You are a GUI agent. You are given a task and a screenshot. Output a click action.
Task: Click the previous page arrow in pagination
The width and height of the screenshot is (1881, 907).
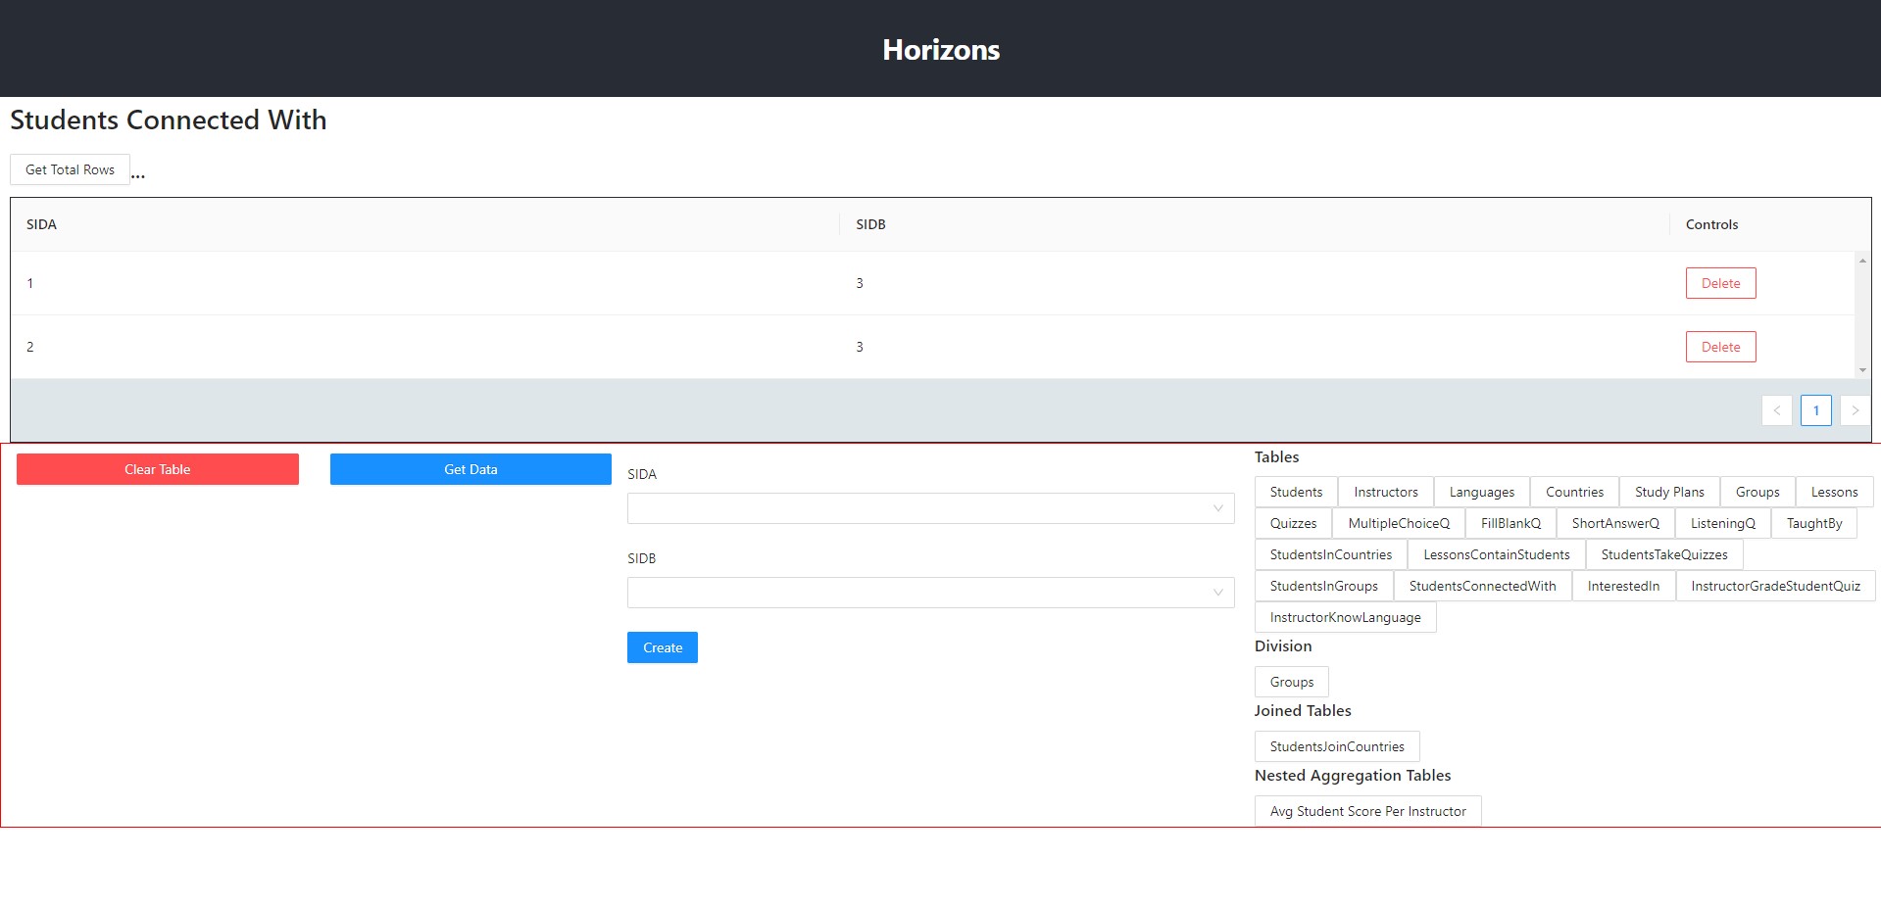(1776, 410)
